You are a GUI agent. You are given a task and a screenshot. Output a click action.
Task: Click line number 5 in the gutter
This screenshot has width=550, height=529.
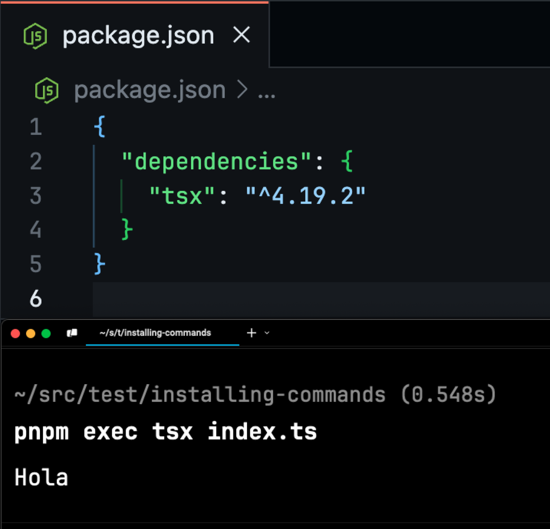point(36,264)
